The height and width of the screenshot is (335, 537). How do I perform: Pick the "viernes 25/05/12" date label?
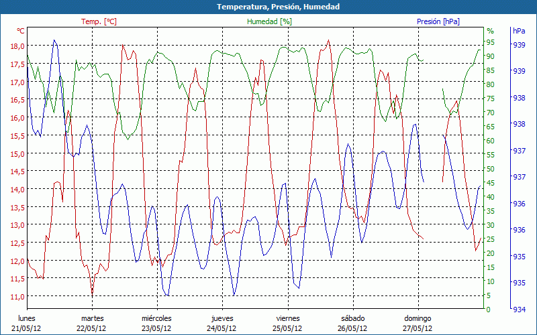click(x=287, y=323)
